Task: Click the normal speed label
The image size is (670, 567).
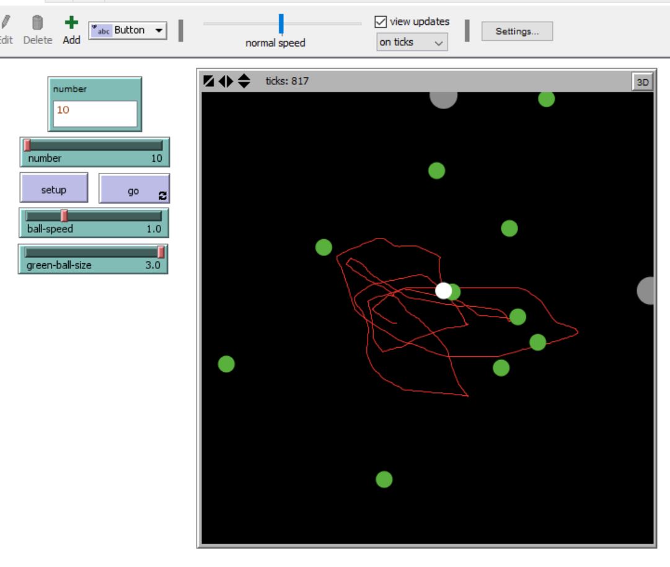Action: (275, 43)
